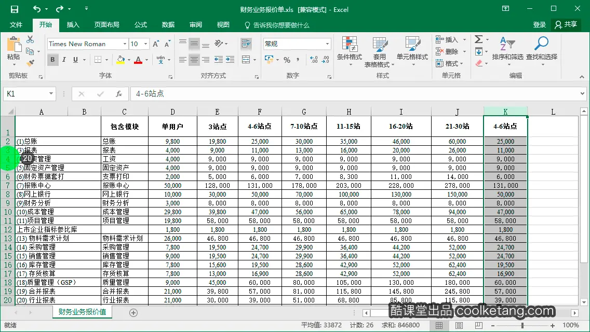Click the Save icon in quick access toolbar
The image size is (590, 332).
click(14, 9)
